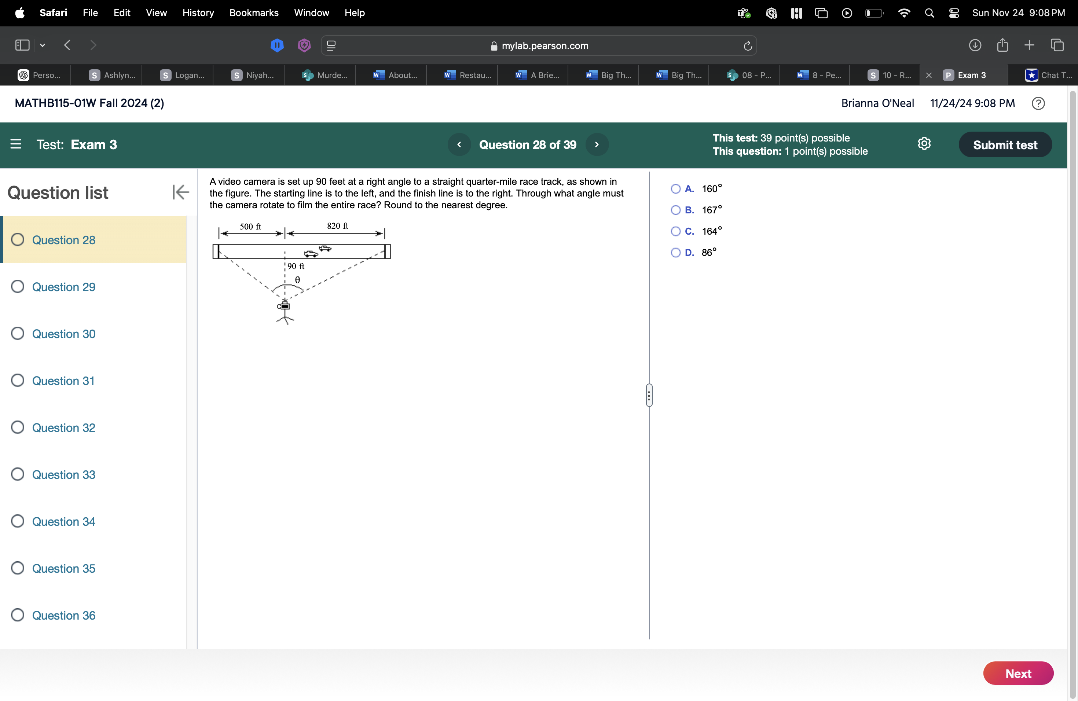
Task: Open the Bookmarks menu
Action: pyautogui.click(x=254, y=13)
